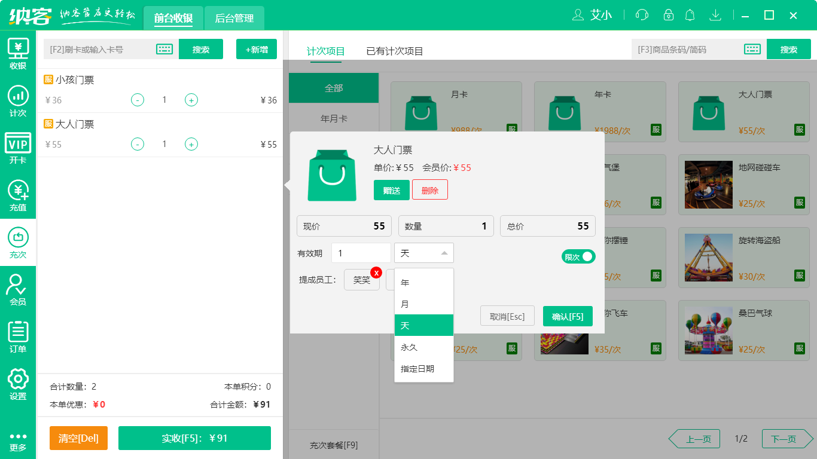817x459 pixels.
Task: Switch to the 后台管理 tab
Action: click(233, 18)
